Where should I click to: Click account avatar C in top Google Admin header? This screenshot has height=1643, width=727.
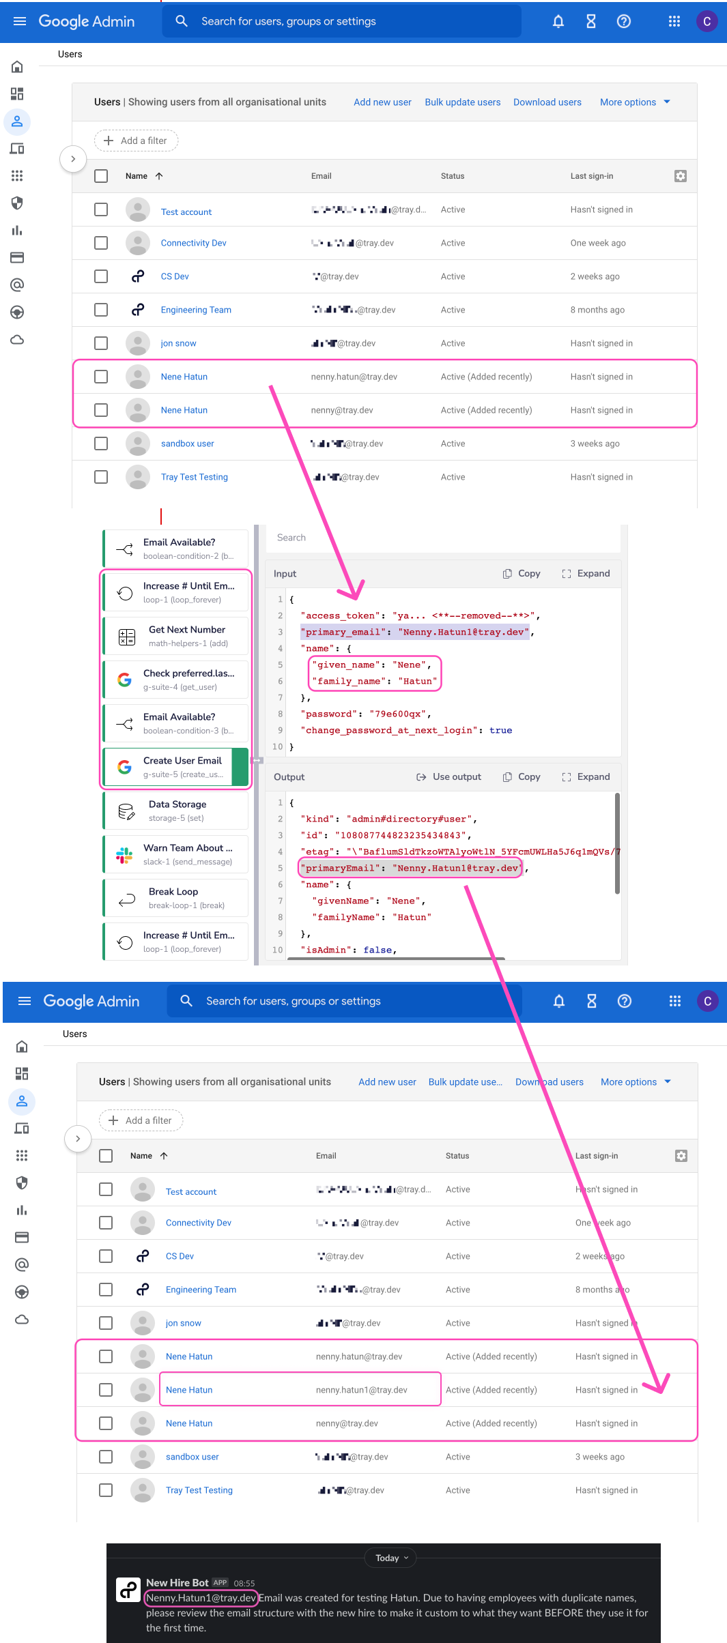pyautogui.click(x=707, y=21)
